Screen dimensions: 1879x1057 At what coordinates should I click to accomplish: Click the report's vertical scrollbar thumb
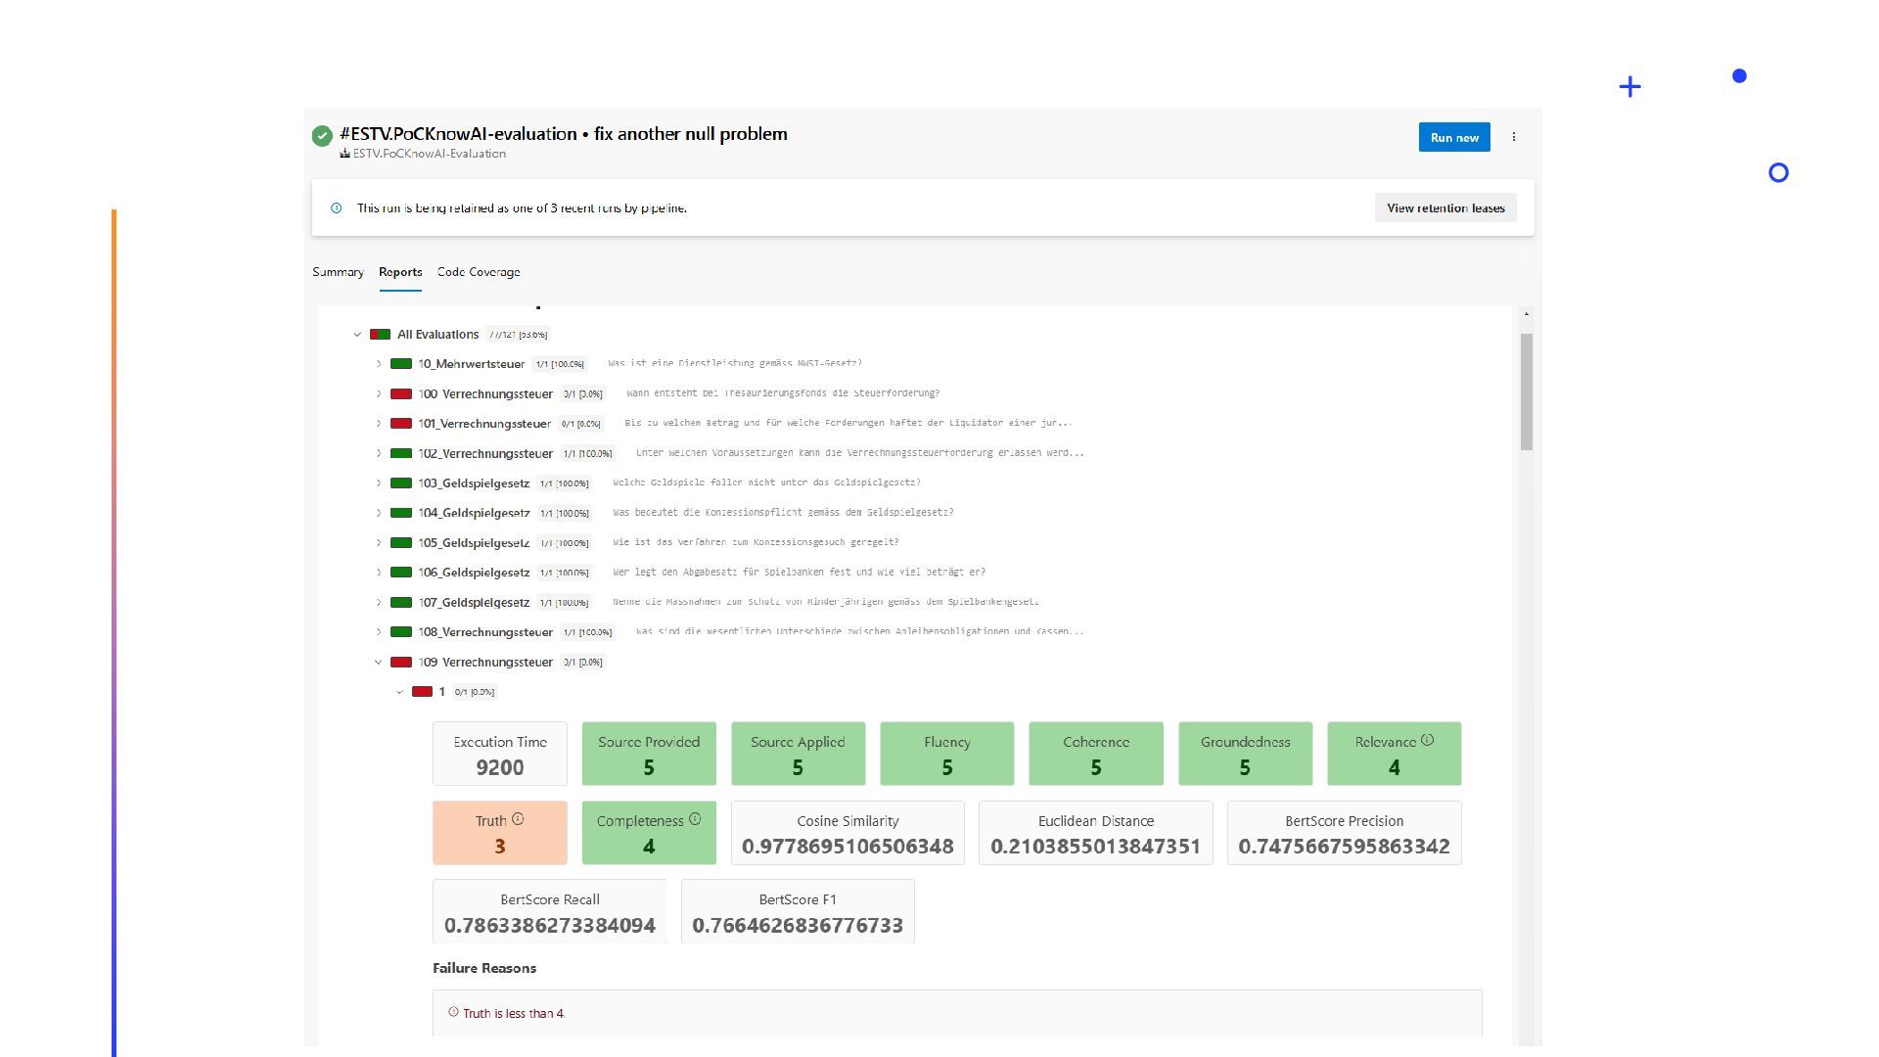[x=1526, y=391]
